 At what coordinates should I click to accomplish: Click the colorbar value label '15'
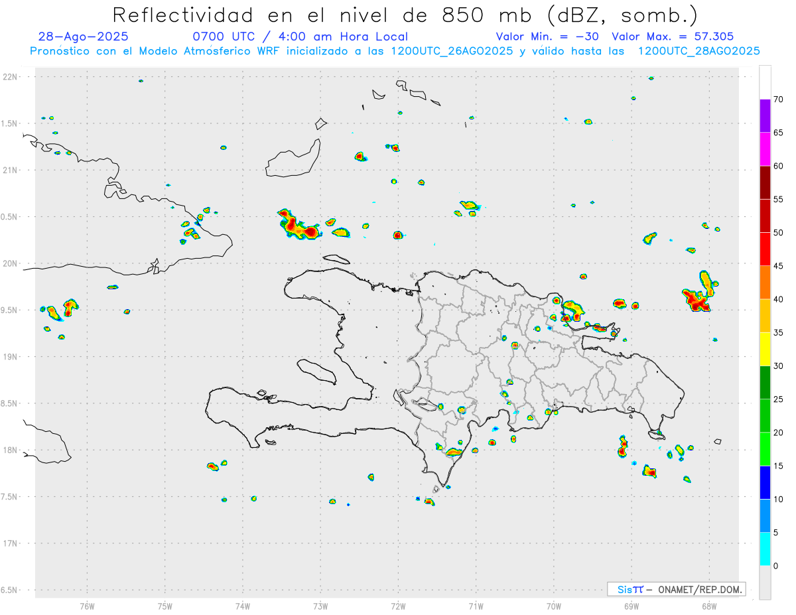pyautogui.click(x=778, y=466)
